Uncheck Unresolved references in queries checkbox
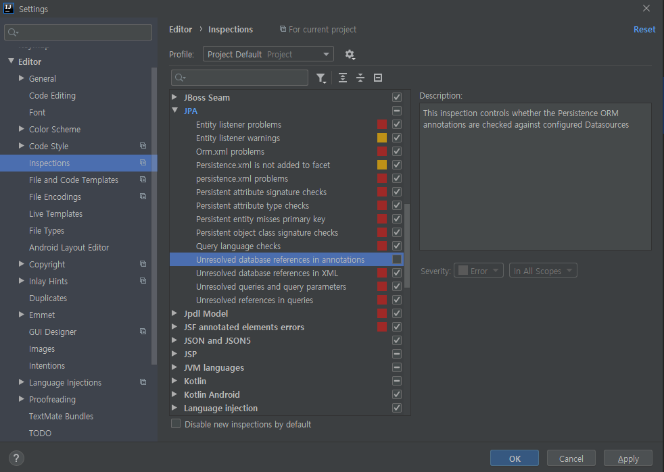This screenshot has width=664, height=472. pyautogui.click(x=397, y=300)
